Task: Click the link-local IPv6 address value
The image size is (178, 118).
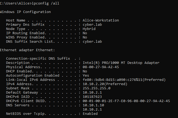Action: 124,80
